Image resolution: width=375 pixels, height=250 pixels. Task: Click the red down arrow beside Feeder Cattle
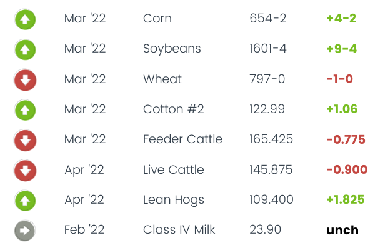click(25, 139)
